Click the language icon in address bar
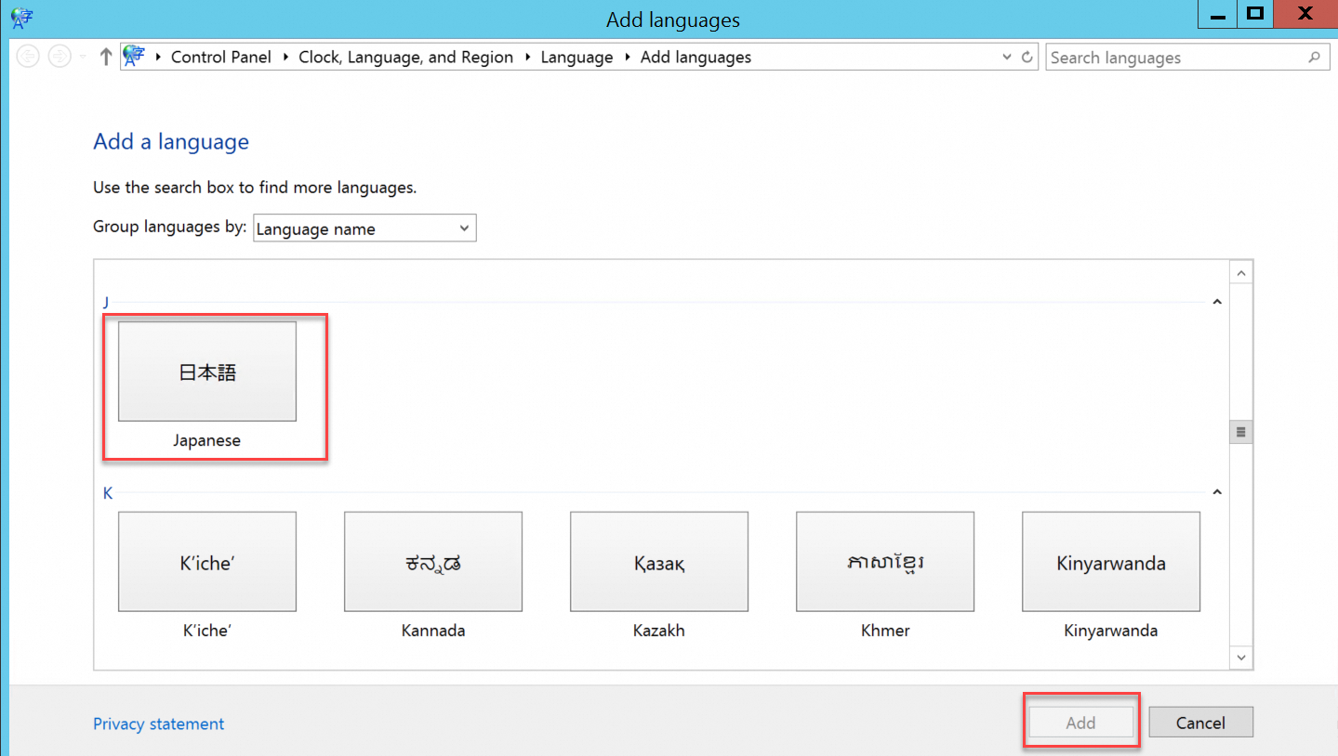Viewport: 1338px width, 756px height. point(135,57)
